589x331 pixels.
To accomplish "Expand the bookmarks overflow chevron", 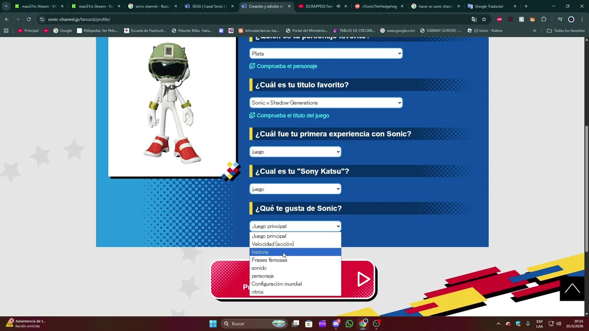I will click(534, 31).
